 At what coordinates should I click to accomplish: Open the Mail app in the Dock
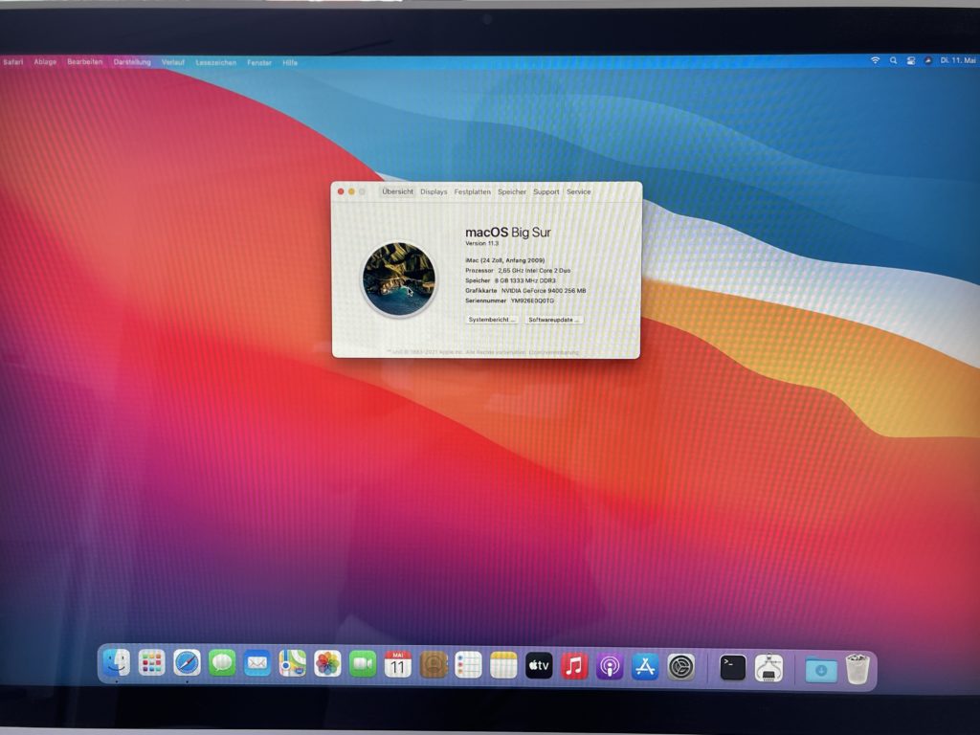click(256, 664)
